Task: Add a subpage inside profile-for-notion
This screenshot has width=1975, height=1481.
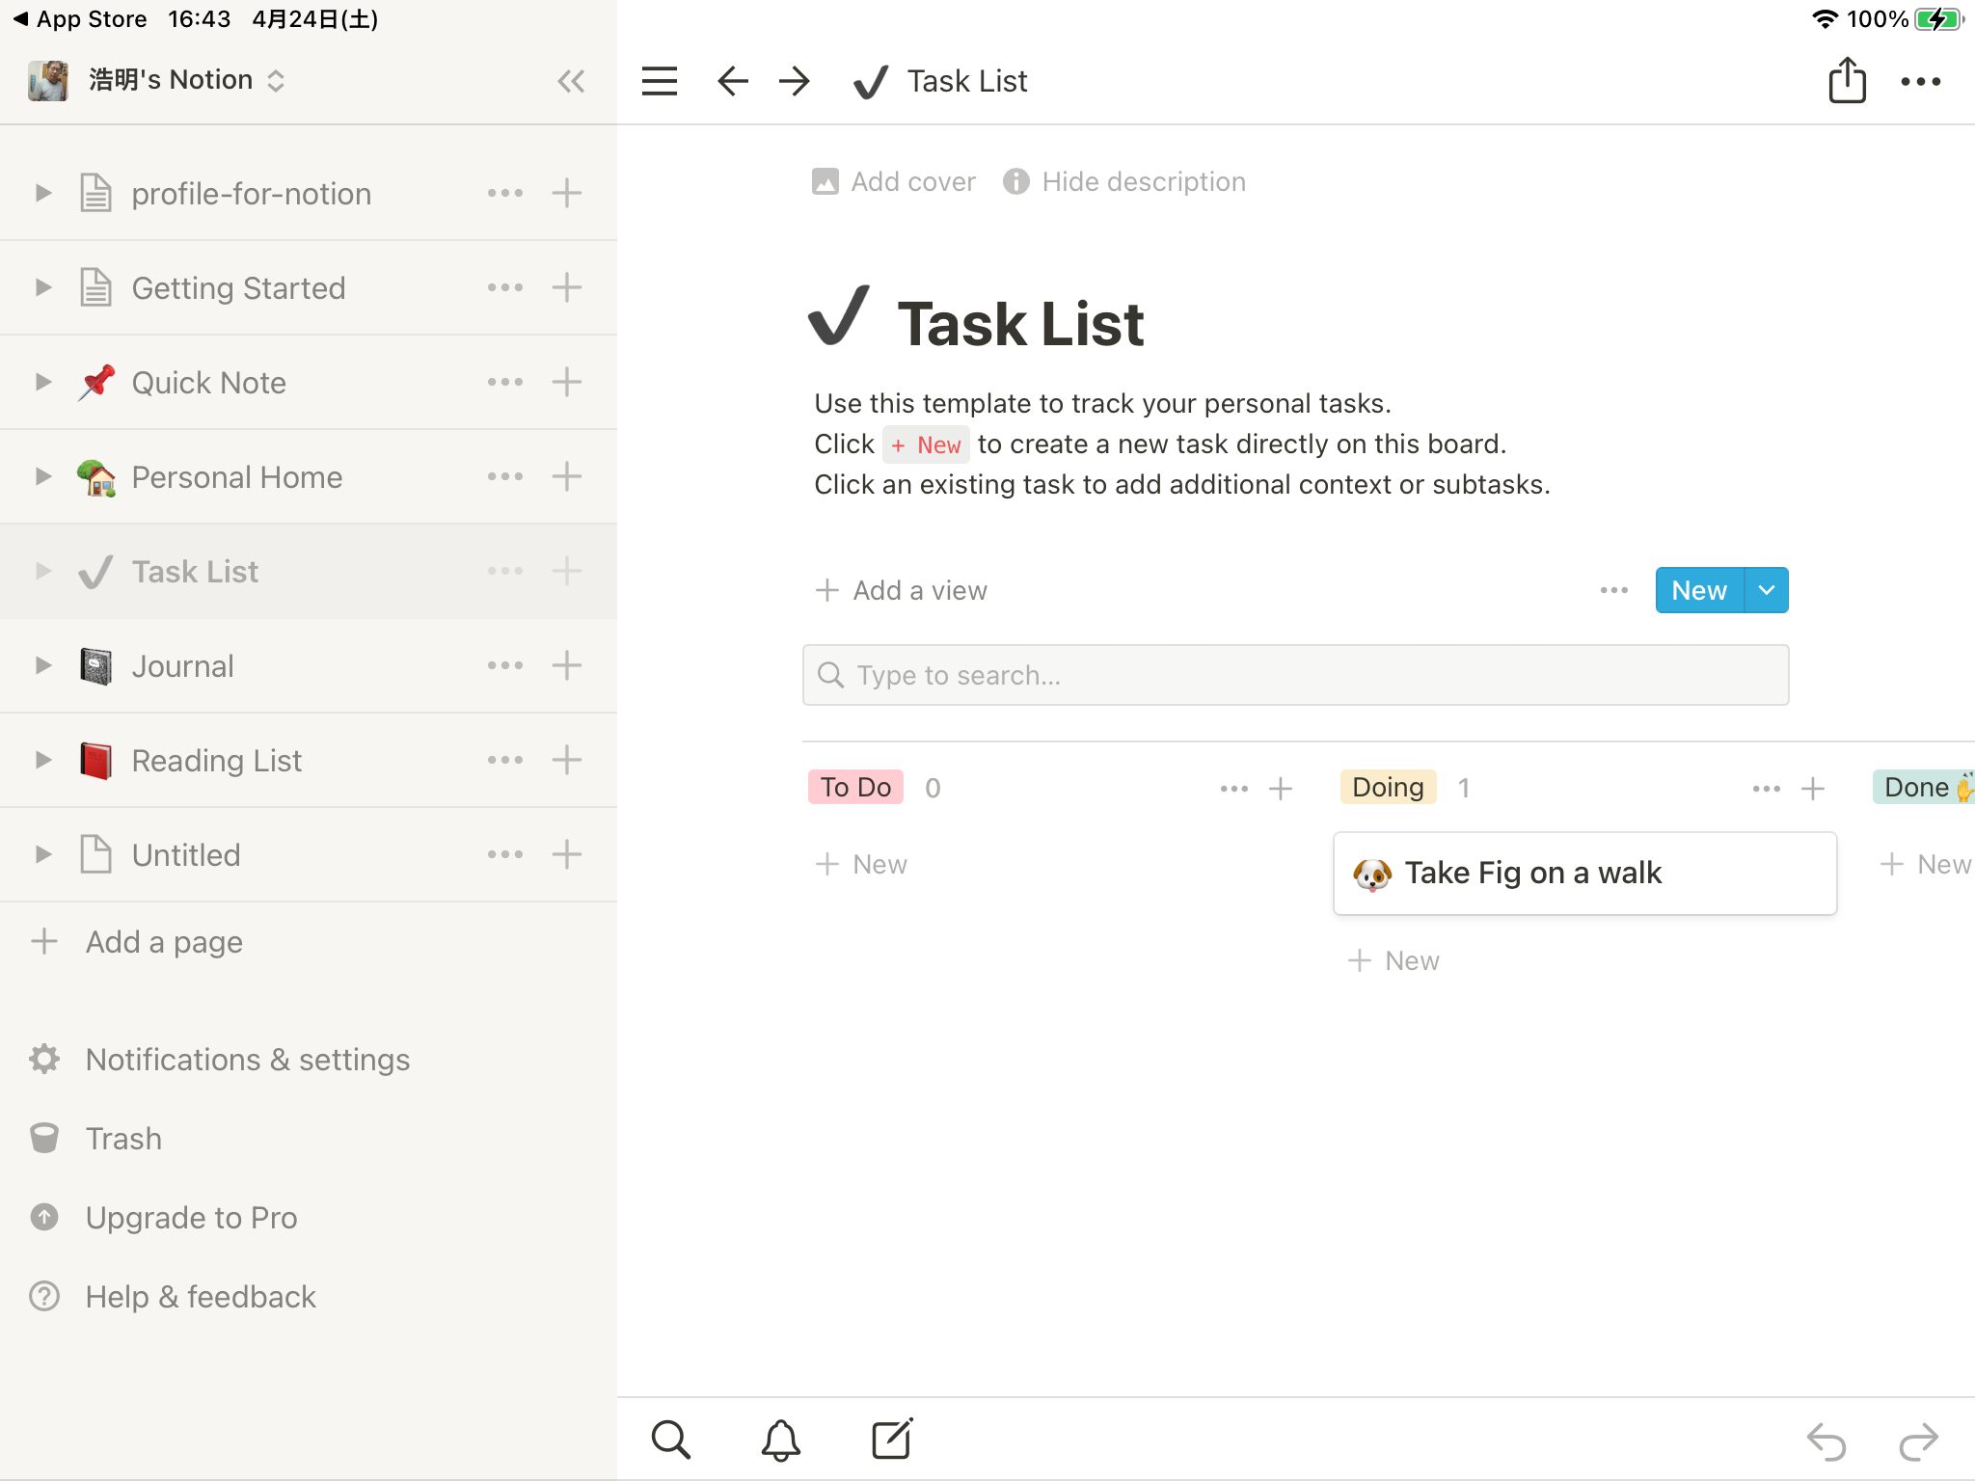Action: point(567,193)
